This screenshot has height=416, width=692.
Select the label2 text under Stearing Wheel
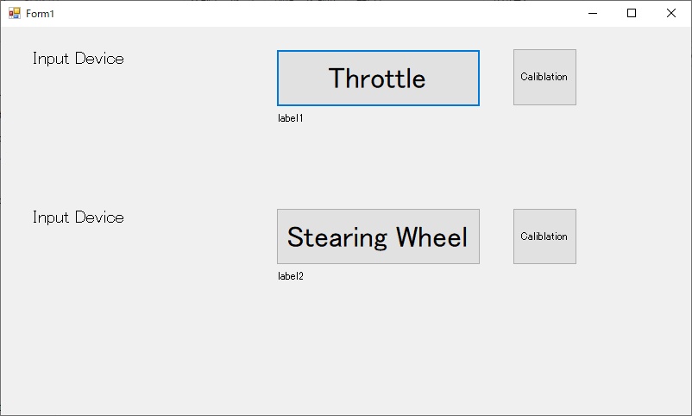coord(291,276)
